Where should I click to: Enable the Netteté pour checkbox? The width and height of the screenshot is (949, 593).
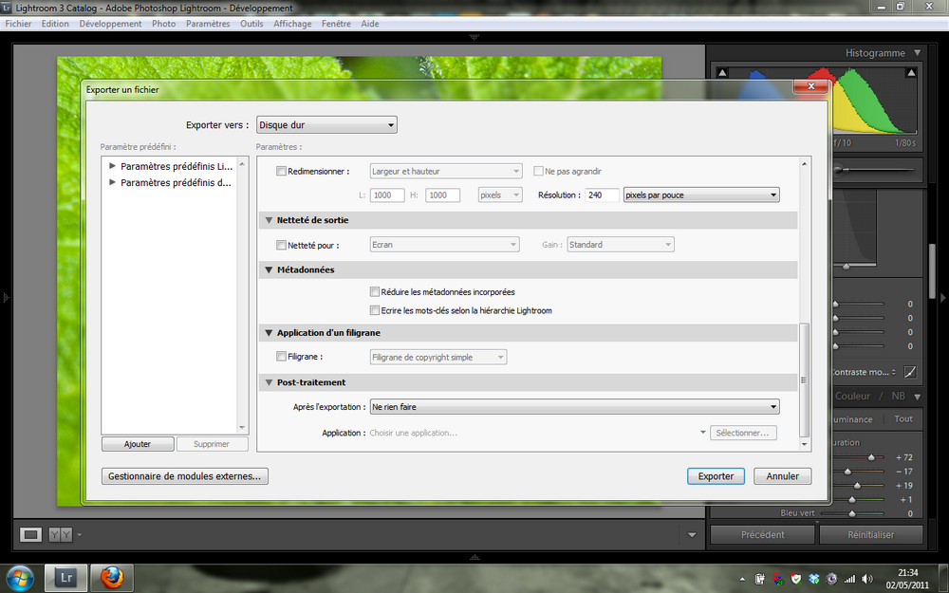[x=282, y=245]
